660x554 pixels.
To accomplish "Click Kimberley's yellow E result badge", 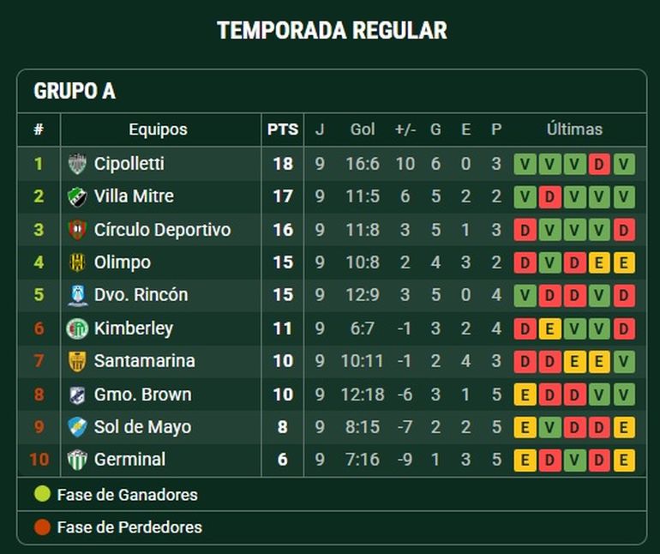I will pos(549,328).
